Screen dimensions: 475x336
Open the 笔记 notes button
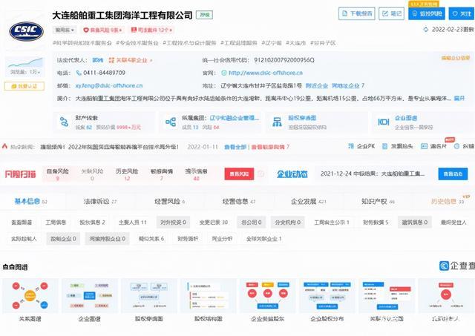[x=391, y=13]
